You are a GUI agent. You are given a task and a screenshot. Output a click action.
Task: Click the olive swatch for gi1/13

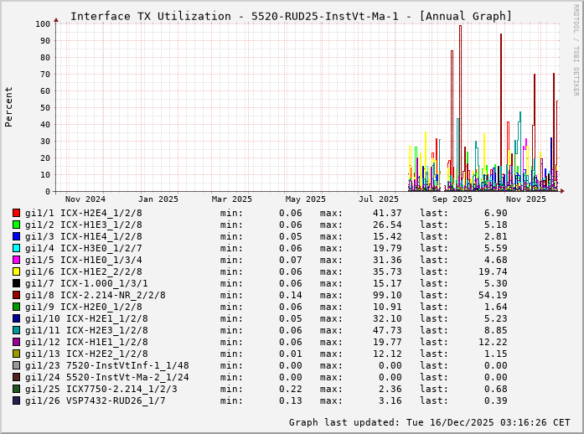16,354
